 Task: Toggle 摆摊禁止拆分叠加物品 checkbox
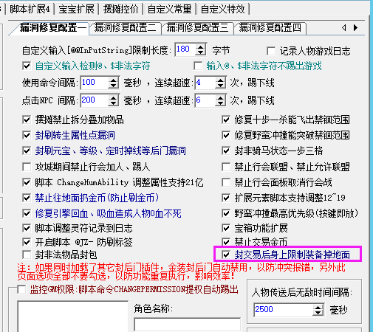click(27, 120)
